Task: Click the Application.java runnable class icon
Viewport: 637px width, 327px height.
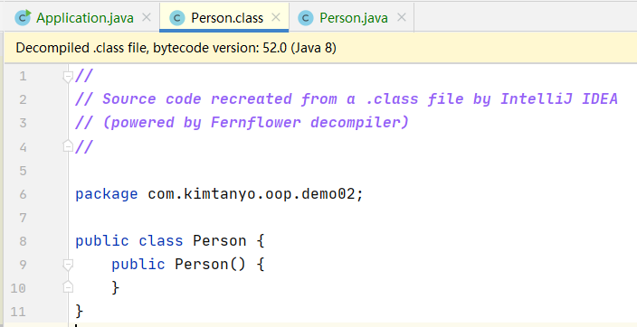Action: point(23,17)
